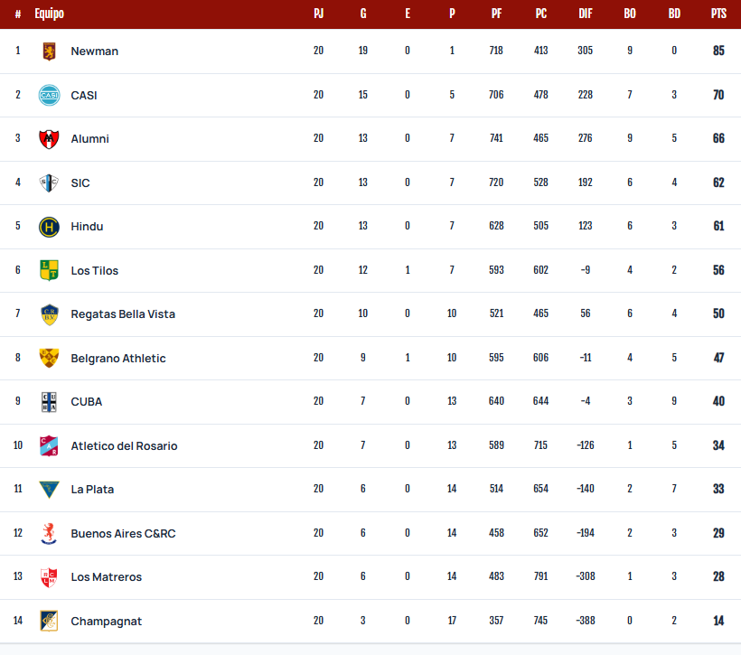The height and width of the screenshot is (655, 741).
Task: Open the Hindu yellow H badge
Action: point(49,227)
